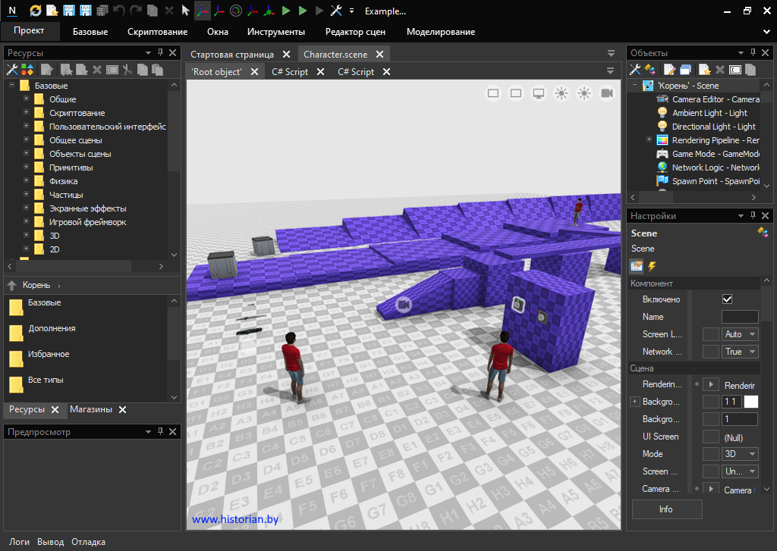Click the circular rotate gizmo tool icon
This screenshot has height=551, width=777.
click(236, 11)
